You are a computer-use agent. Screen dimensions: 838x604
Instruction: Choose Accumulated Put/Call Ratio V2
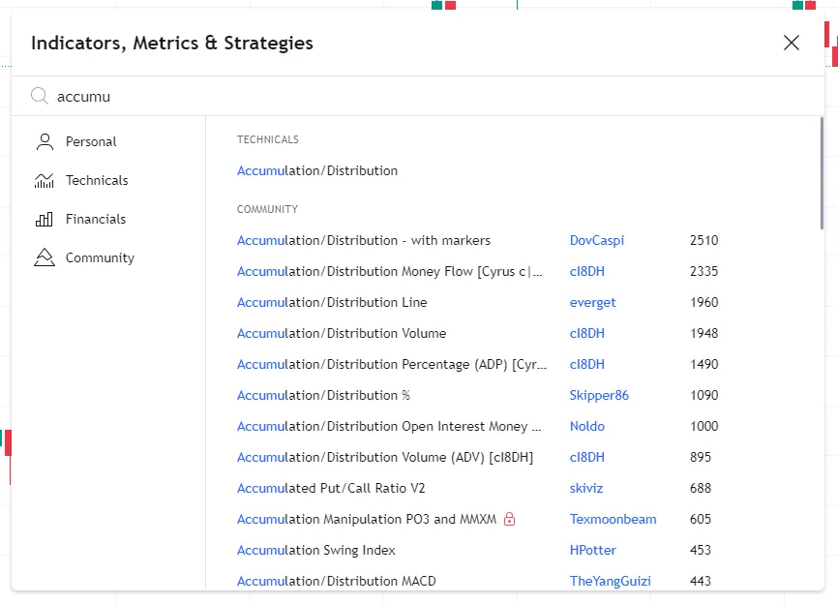pos(331,489)
